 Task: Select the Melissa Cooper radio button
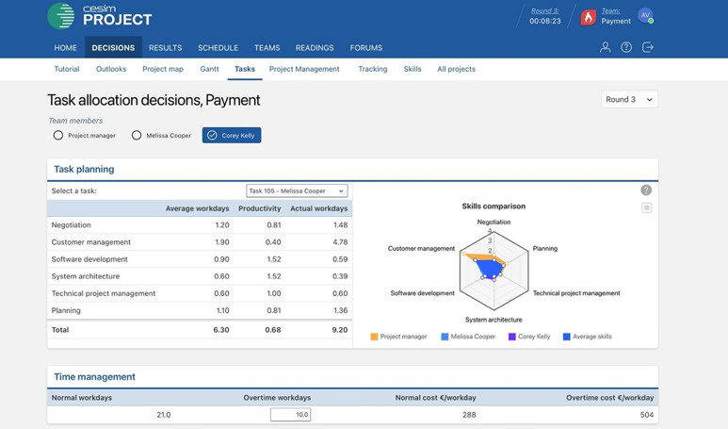point(137,136)
